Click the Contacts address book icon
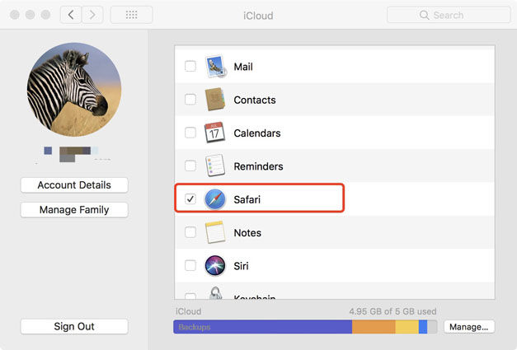Screen dimensions: 517x350 coord(215,99)
